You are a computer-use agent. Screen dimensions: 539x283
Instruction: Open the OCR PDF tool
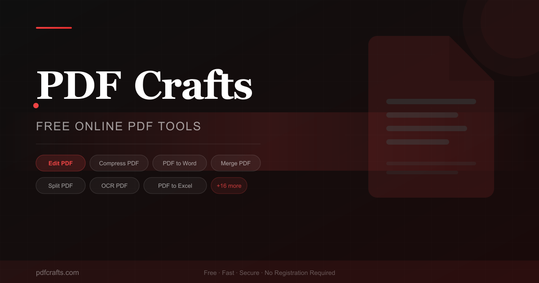(115, 186)
